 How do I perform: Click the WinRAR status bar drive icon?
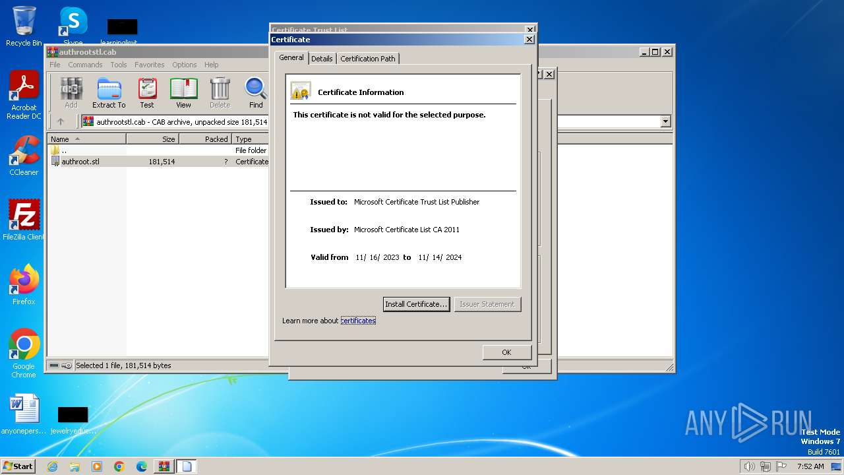(54, 365)
